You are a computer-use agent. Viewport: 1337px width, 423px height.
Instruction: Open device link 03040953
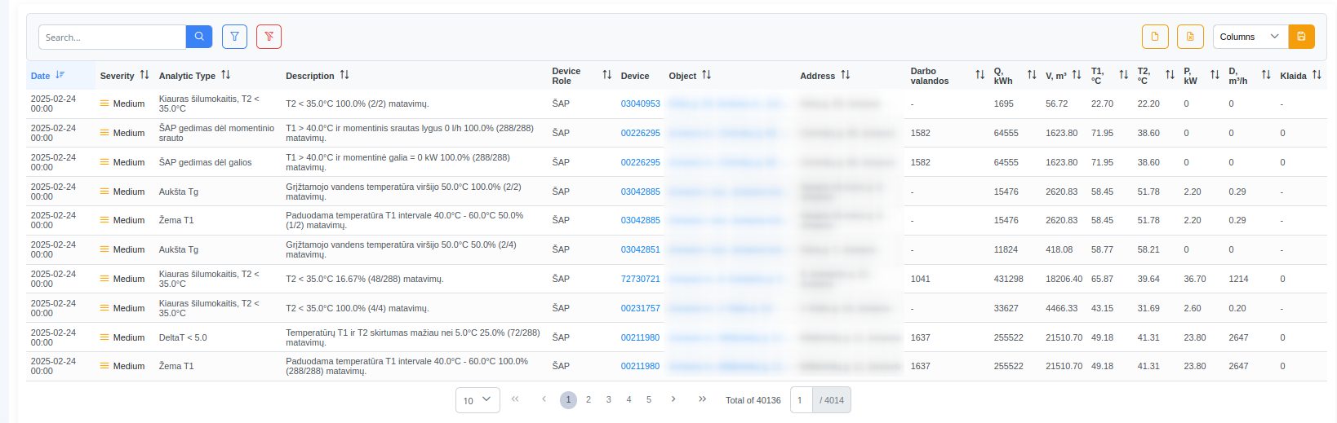[640, 104]
